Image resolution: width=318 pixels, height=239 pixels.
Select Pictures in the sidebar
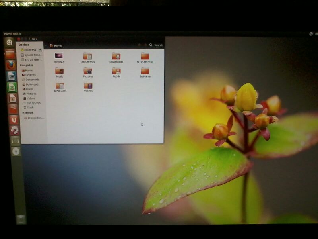29,94
